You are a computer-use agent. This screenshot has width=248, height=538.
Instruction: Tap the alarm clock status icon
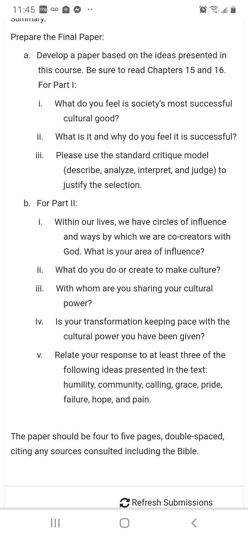coord(204,10)
